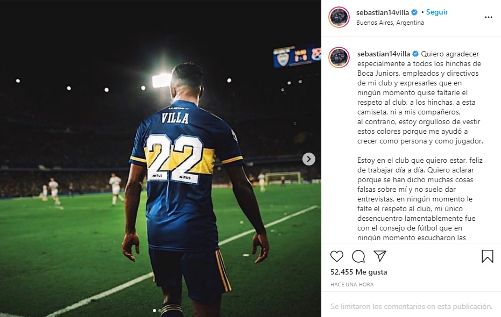This screenshot has height=317, width=501.
Task: Open the Buenos Aires, Argentina location link
Action: pyautogui.click(x=390, y=23)
